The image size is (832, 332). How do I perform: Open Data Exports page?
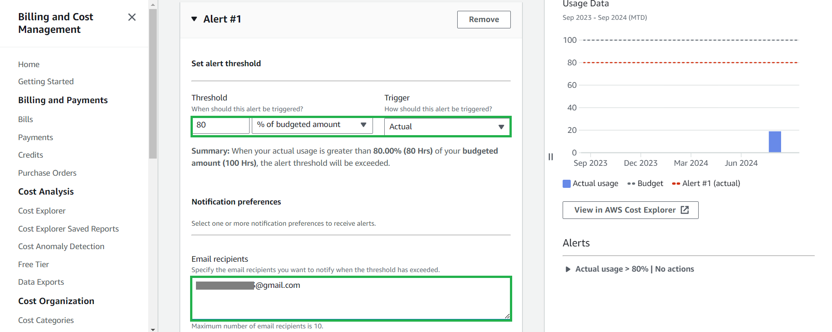[41, 282]
